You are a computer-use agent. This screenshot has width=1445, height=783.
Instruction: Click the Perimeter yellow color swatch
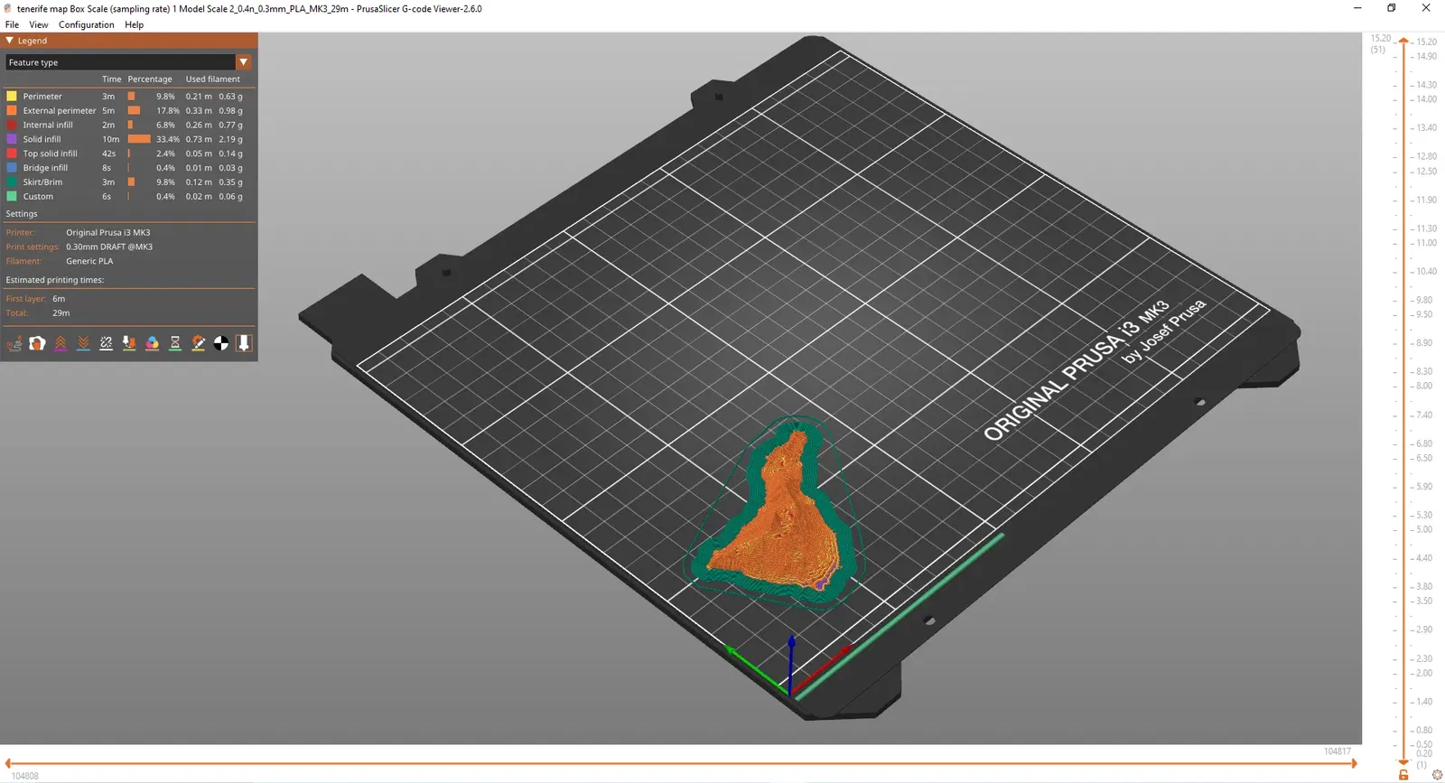tap(12, 96)
